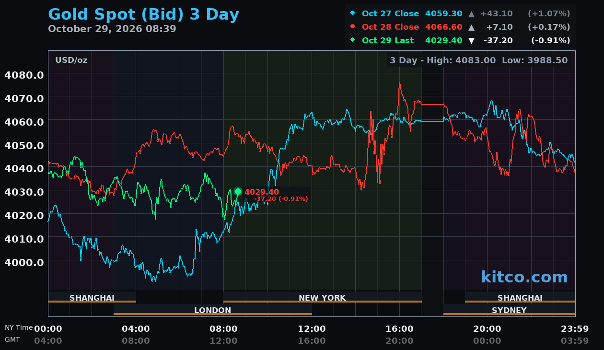Click the 4020.0 y-axis label
The image size is (604, 350).
(x=24, y=215)
